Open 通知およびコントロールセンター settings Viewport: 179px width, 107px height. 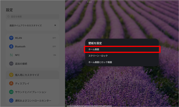click(x=33, y=100)
